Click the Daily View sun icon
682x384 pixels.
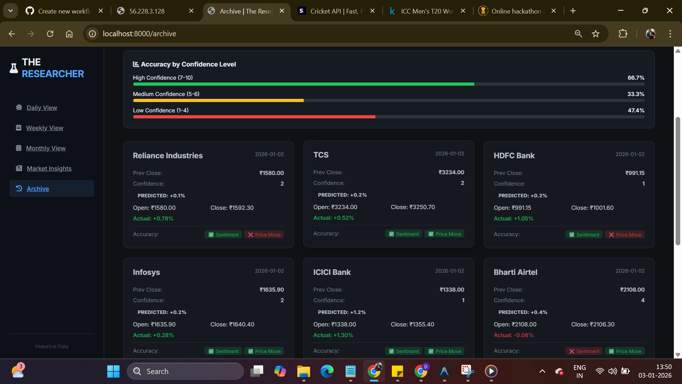click(x=19, y=107)
